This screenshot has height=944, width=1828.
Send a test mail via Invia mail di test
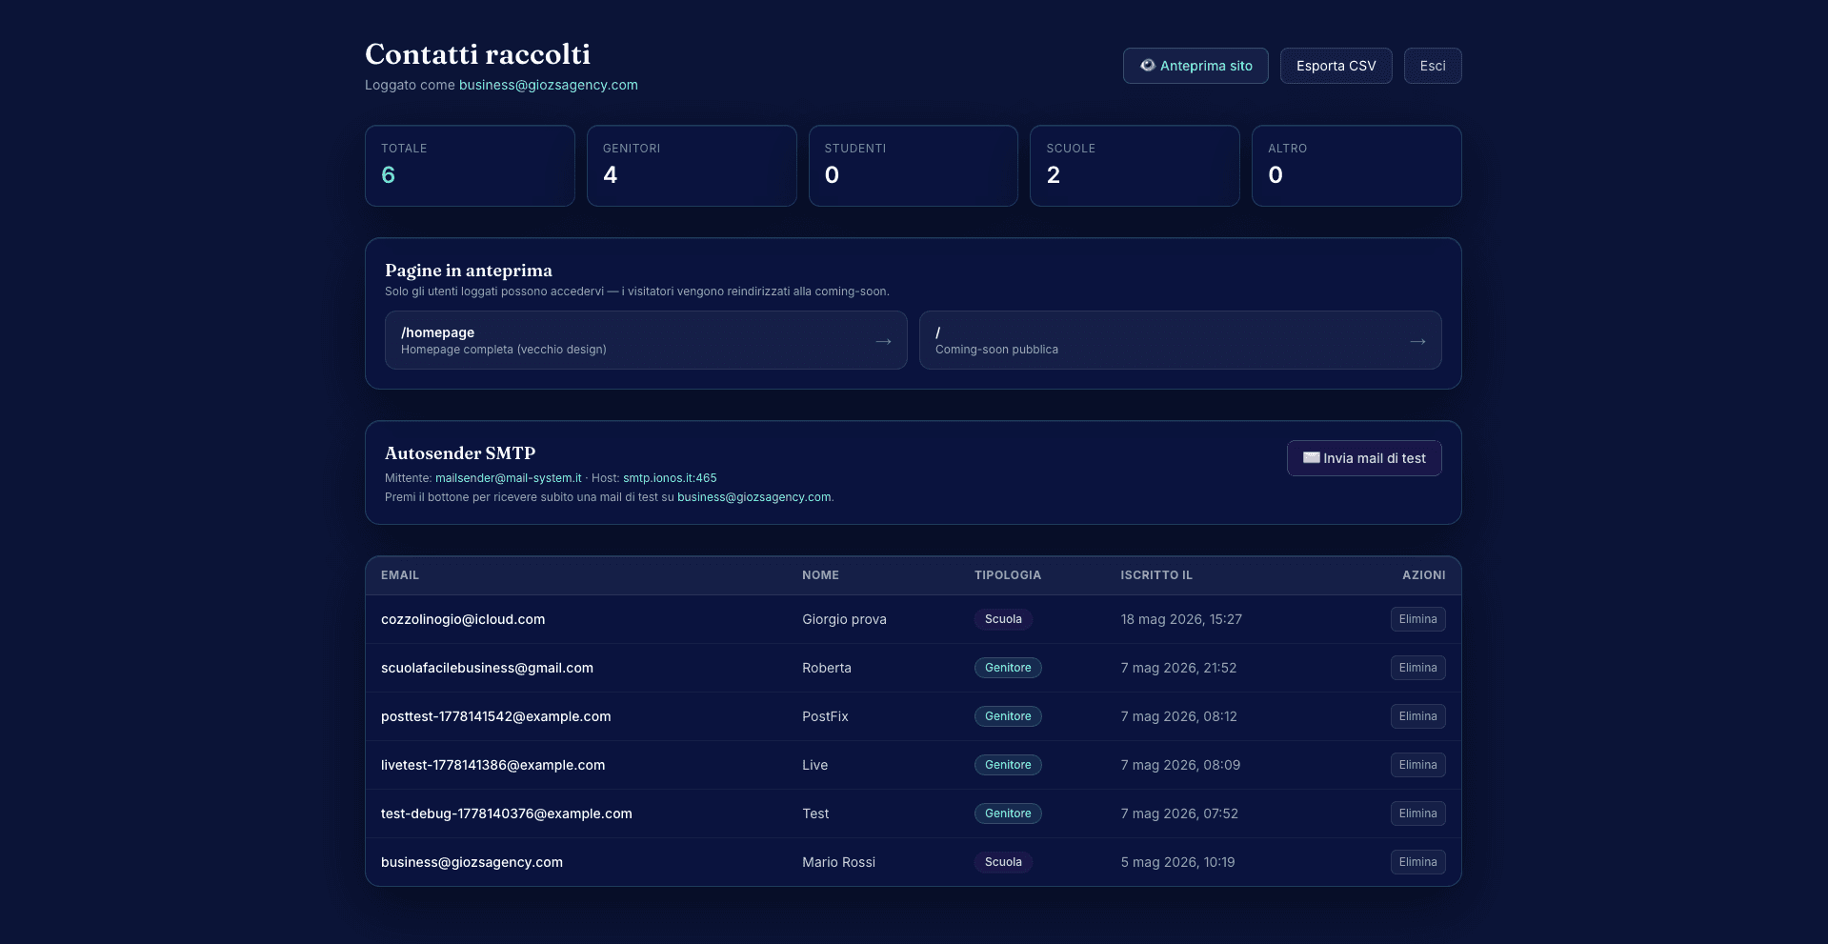pyautogui.click(x=1364, y=458)
